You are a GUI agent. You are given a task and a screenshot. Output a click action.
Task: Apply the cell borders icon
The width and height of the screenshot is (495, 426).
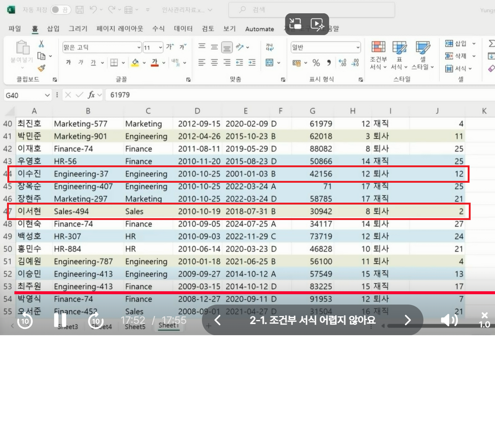(114, 62)
